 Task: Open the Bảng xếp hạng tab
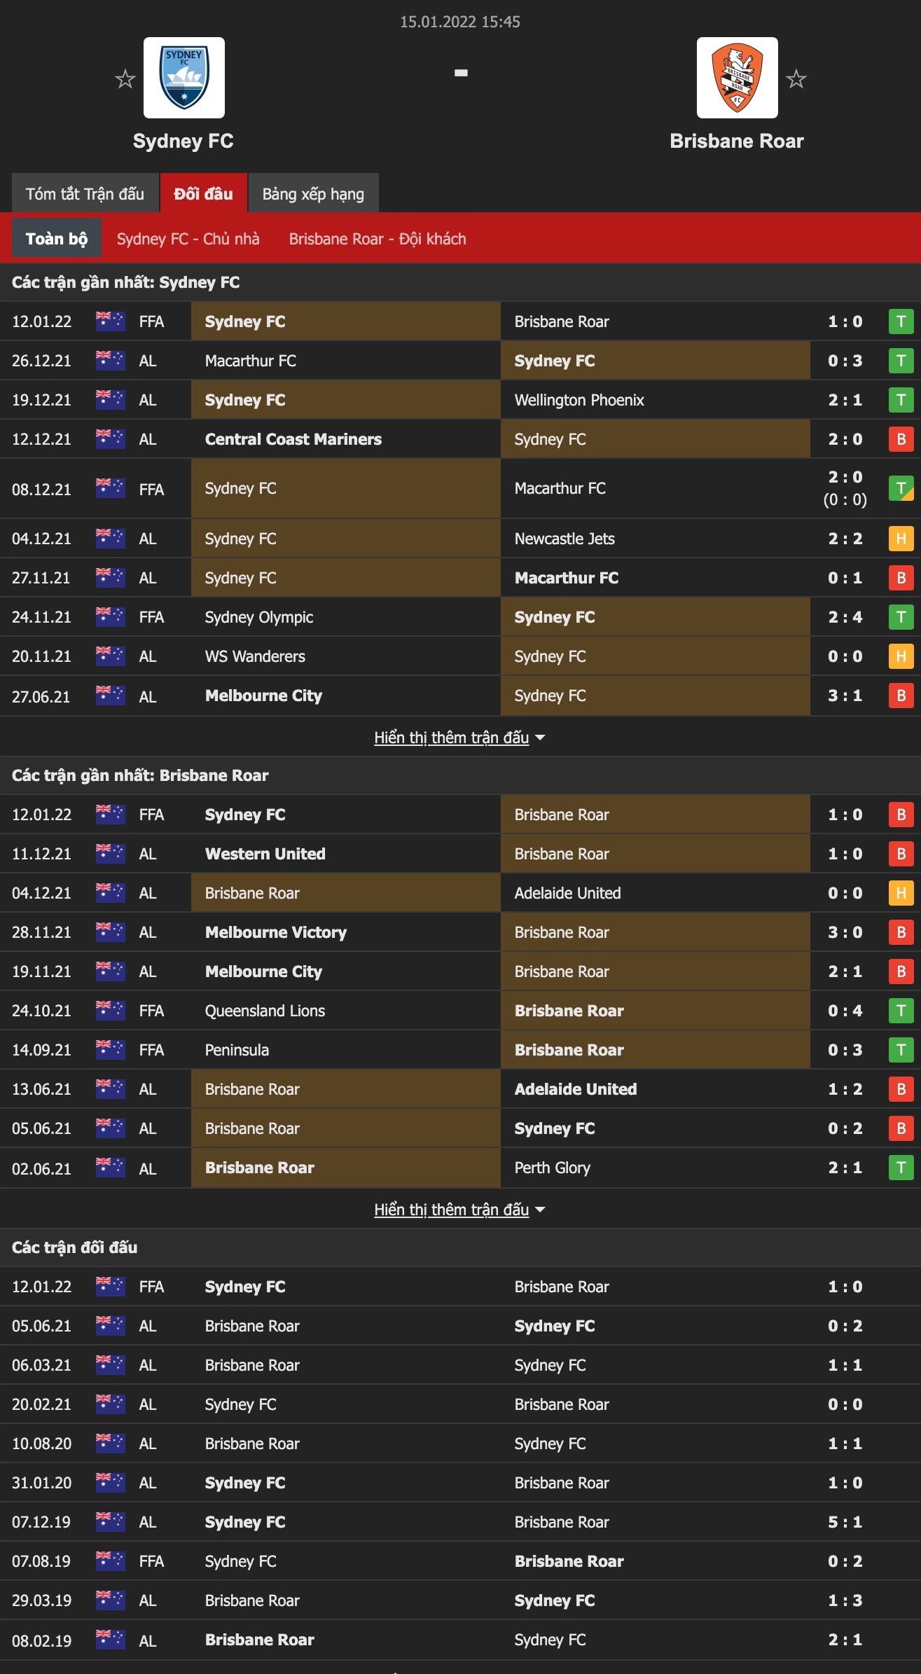(313, 193)
